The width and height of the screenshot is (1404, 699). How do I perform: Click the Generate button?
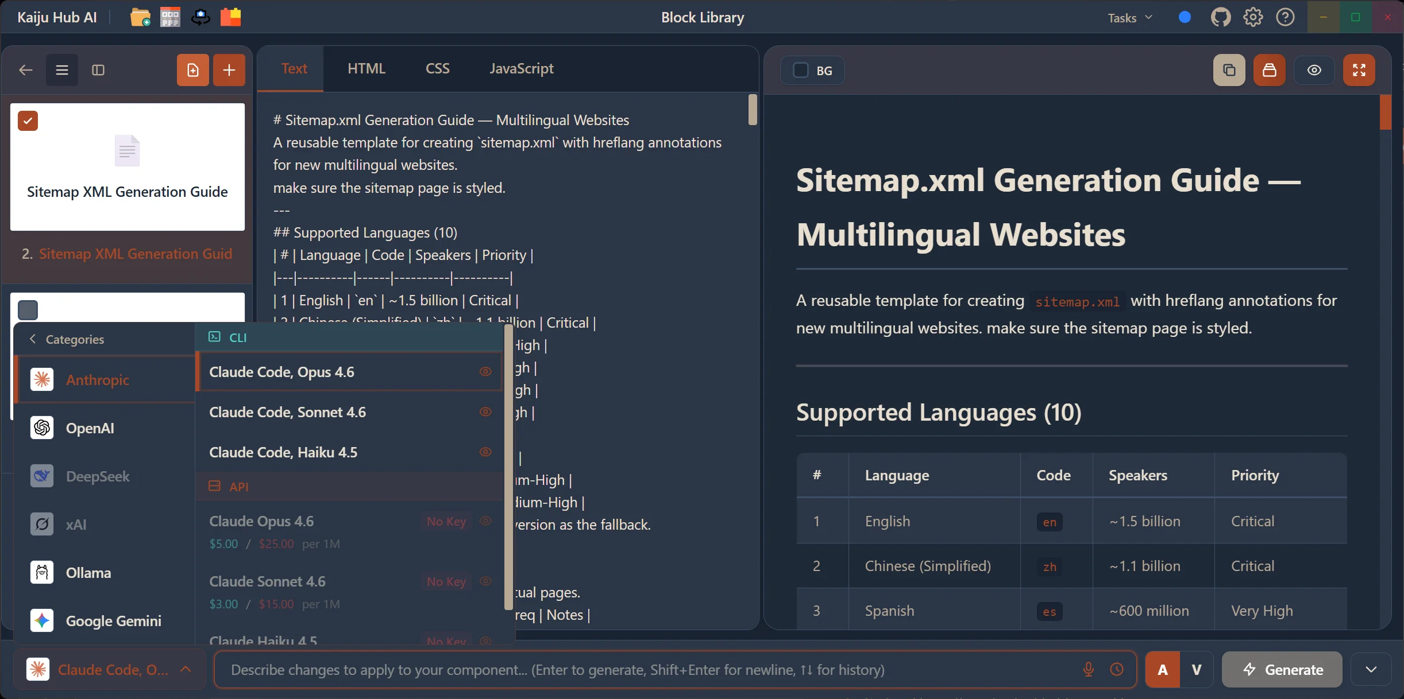coord(1282,669)
